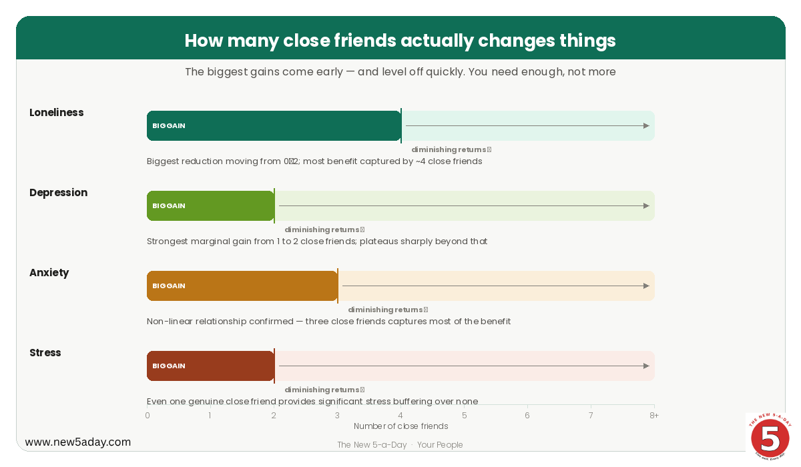
Task: Click the Depression diminishing returns arrowhead
Action: click(x=646, y=205)
